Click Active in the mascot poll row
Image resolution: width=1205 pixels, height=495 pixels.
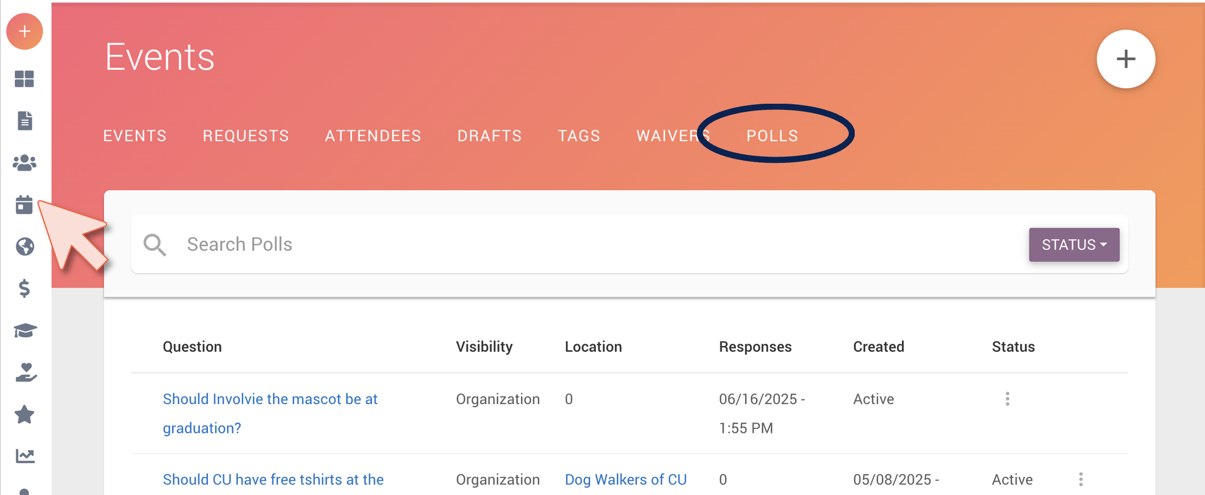(873, 399)
